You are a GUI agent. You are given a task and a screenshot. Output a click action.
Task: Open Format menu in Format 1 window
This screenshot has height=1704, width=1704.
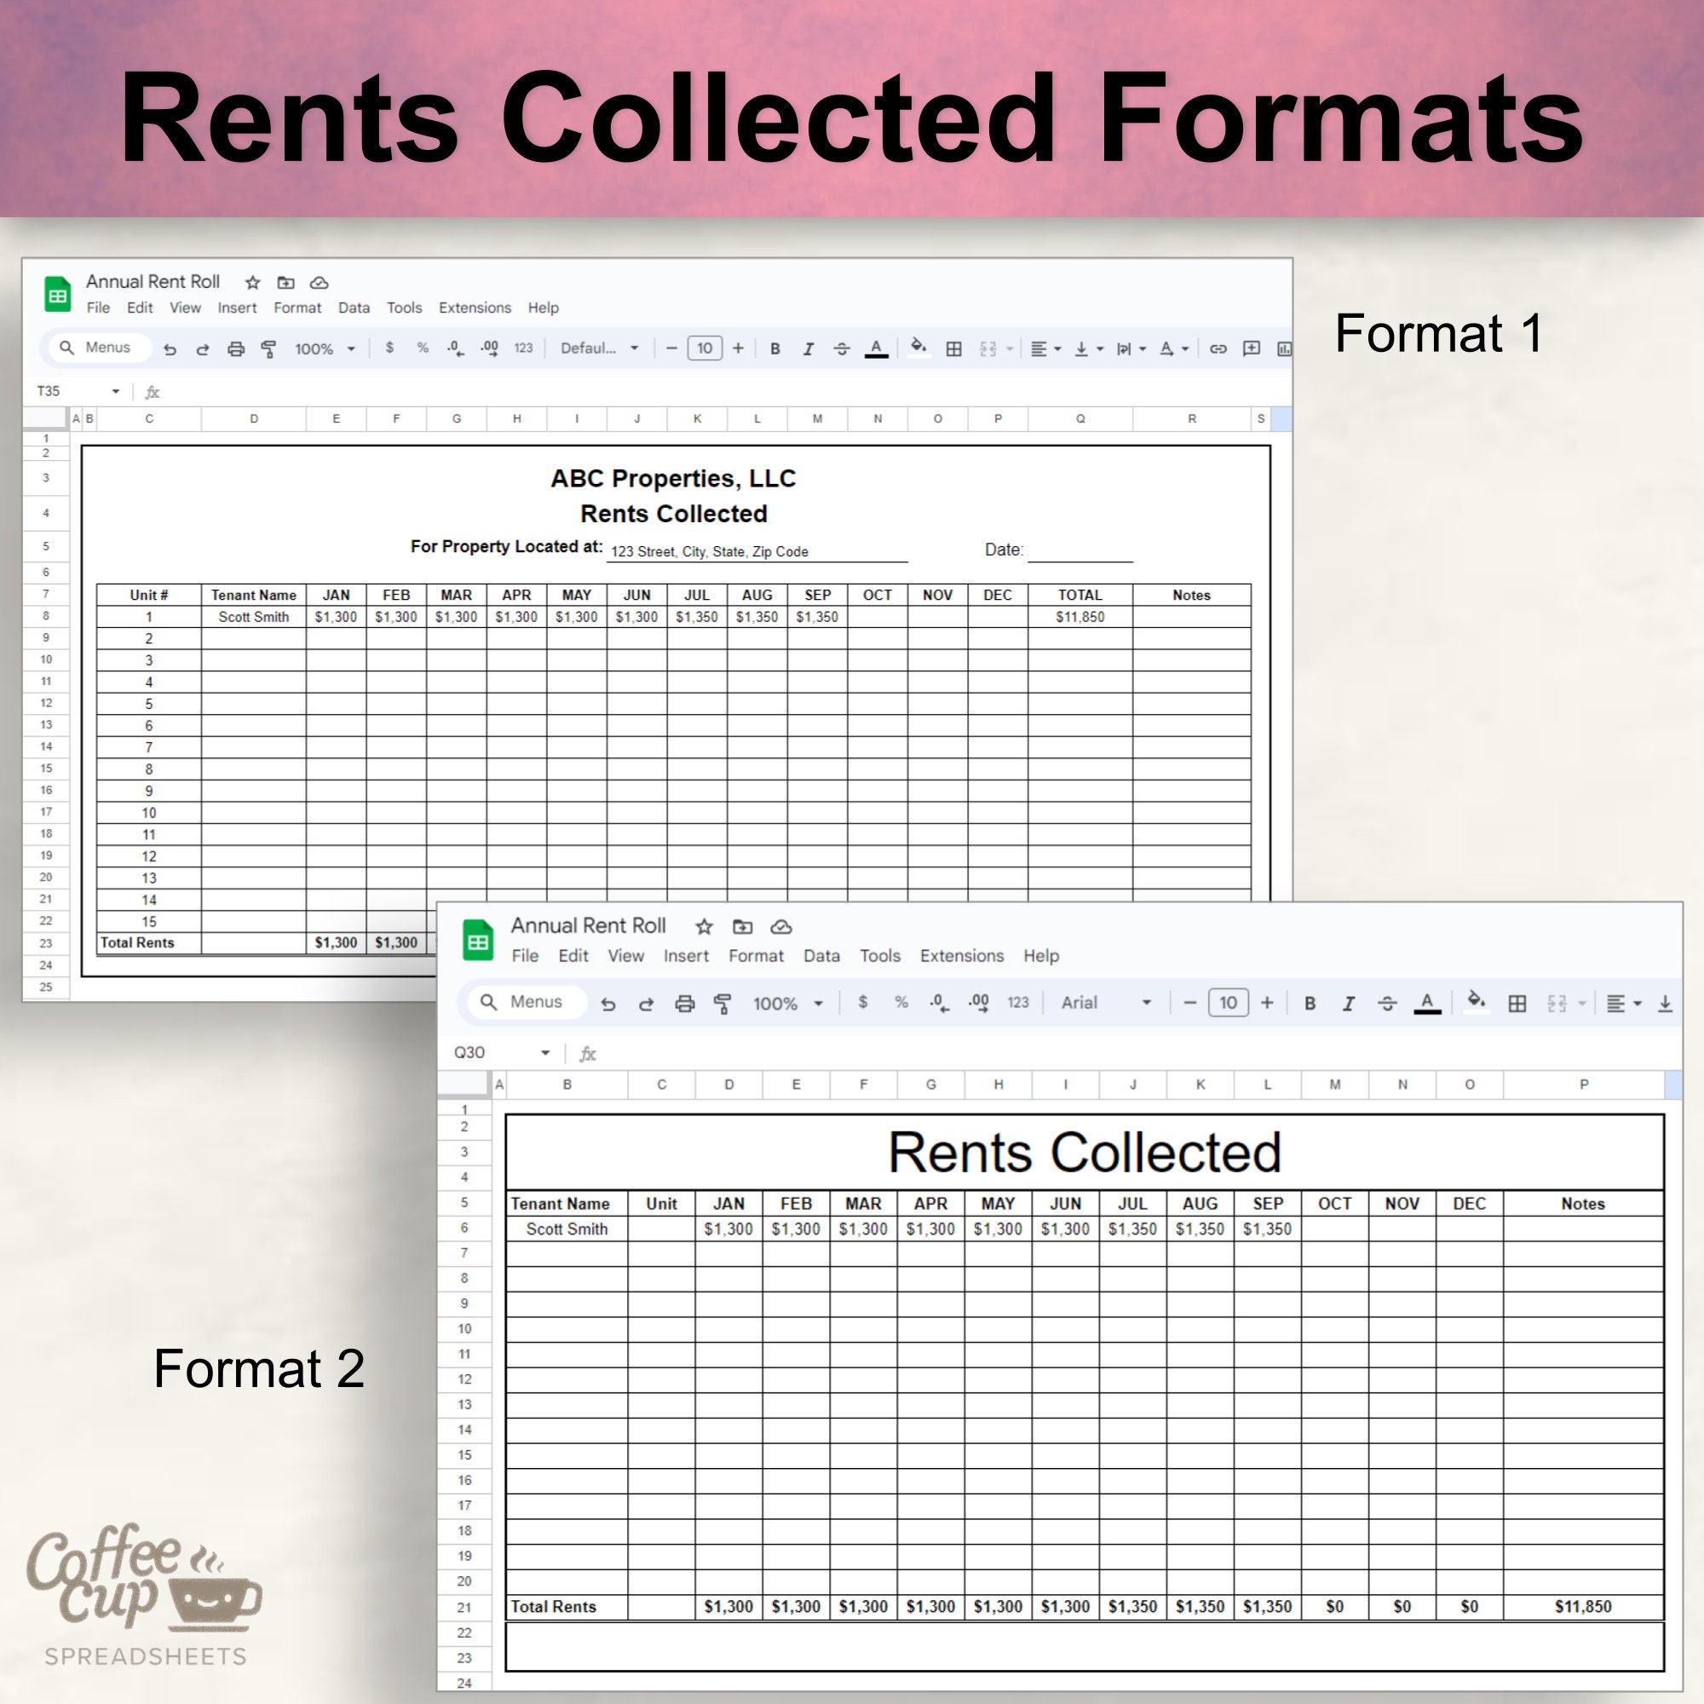[297, 308]
